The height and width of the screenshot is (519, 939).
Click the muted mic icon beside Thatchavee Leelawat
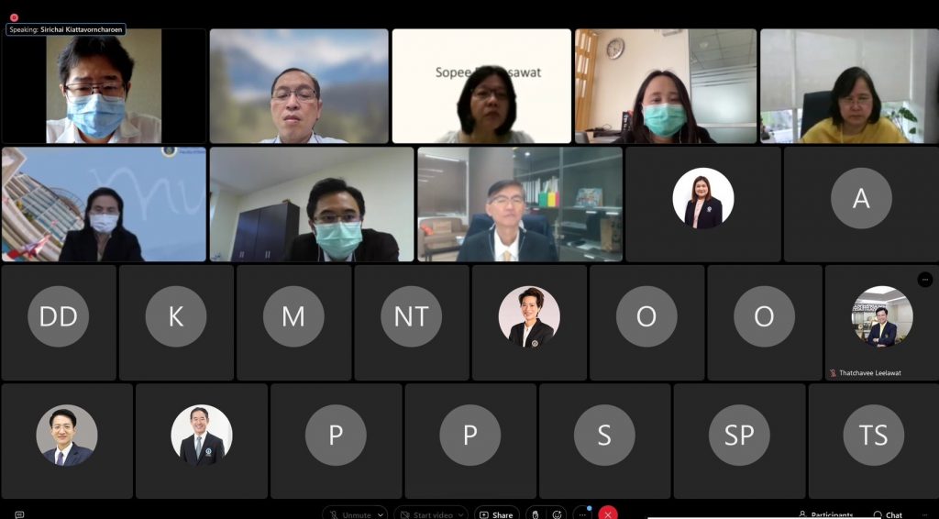[833, 373]
